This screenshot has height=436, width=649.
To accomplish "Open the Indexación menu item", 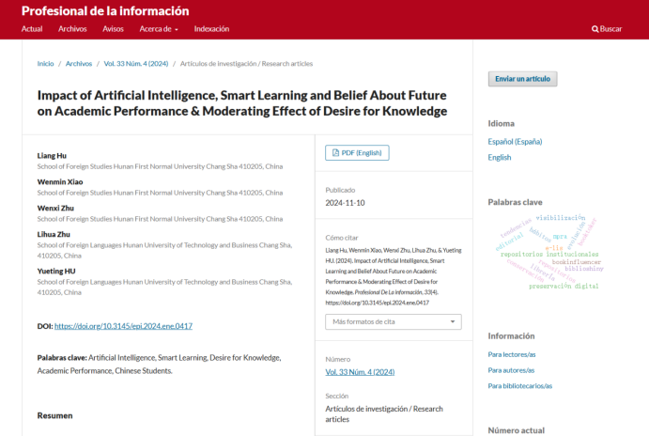I will pos(211,29).
